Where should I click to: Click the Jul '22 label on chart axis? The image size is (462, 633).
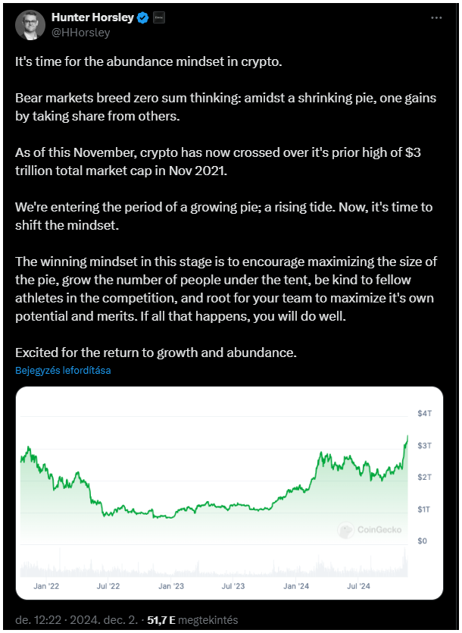[x=108, y=586]
